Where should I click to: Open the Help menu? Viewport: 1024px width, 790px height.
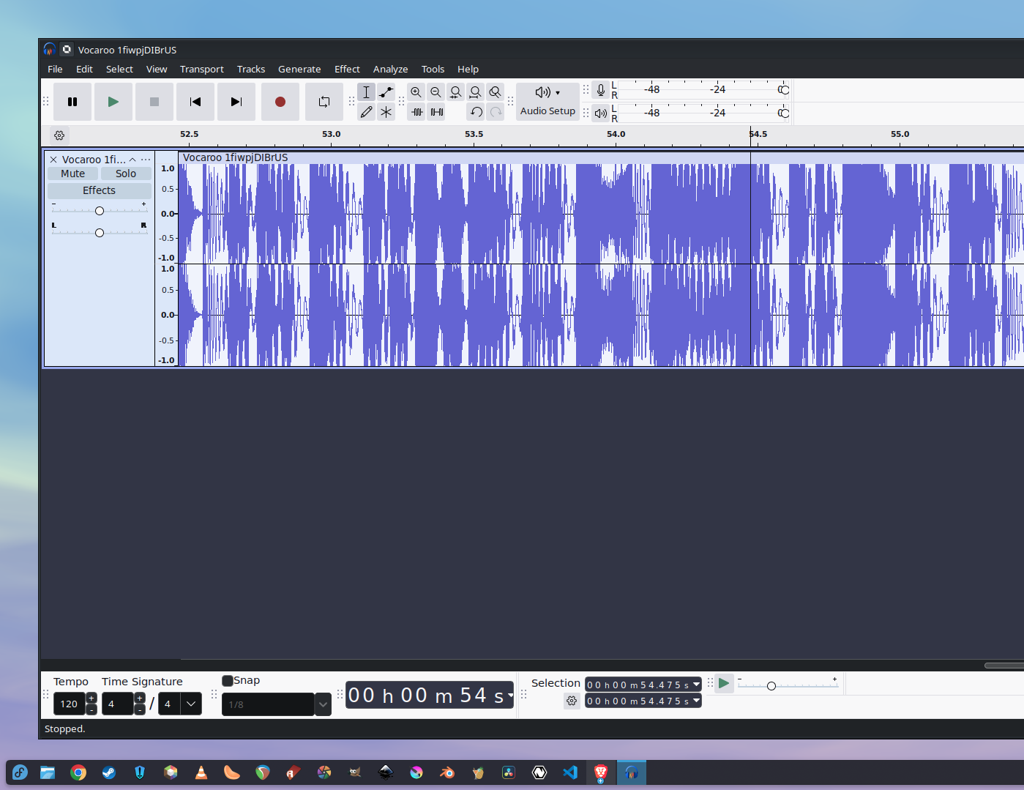[468, 69]
